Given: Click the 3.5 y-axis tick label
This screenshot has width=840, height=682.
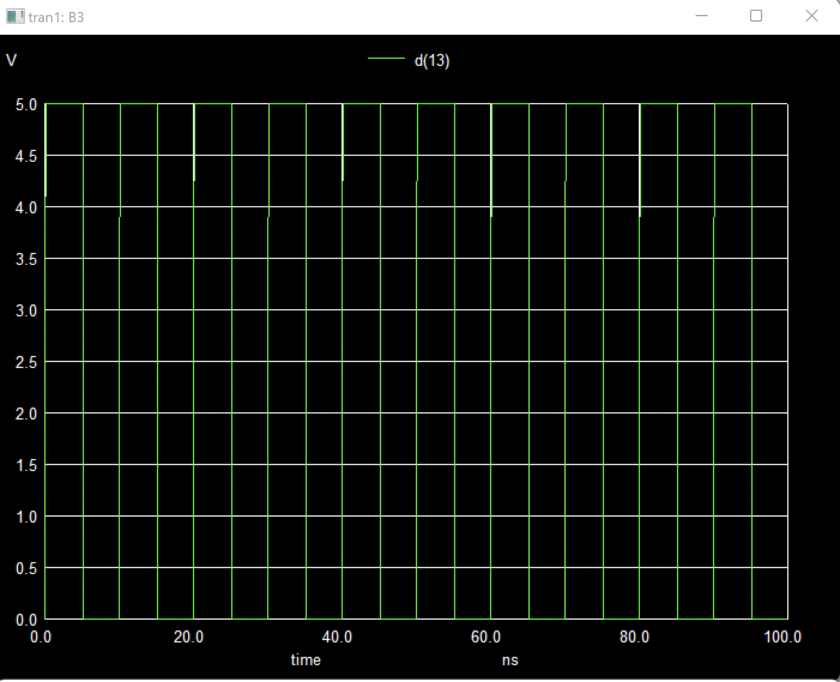Looking at the screenshot, I should coord(26,259).
